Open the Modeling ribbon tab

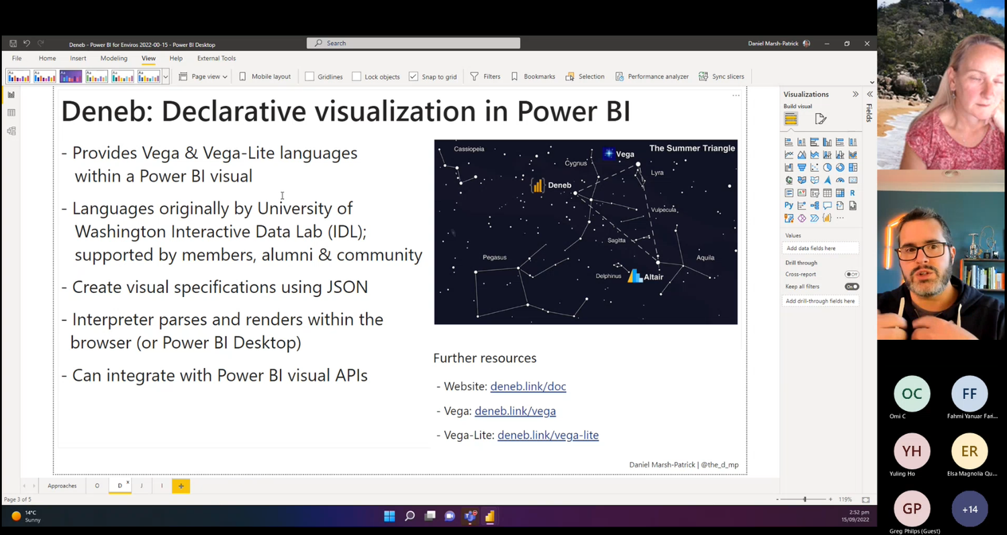pyautogui.click(x=113, y=58)
